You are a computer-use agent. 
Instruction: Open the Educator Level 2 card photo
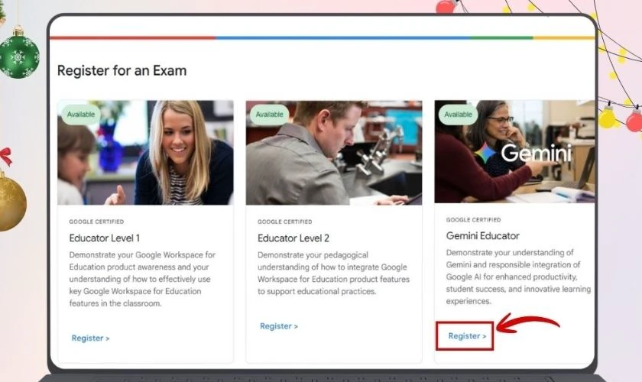click(334, 153)
